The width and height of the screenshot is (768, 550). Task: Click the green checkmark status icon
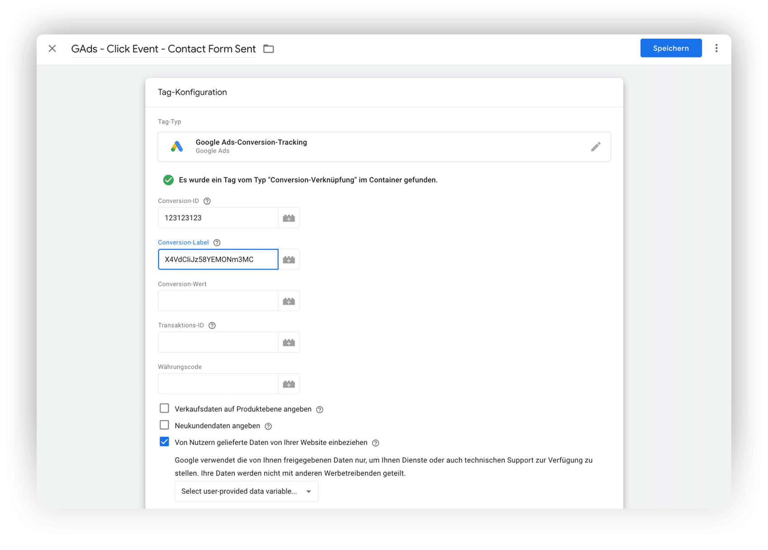168,180
